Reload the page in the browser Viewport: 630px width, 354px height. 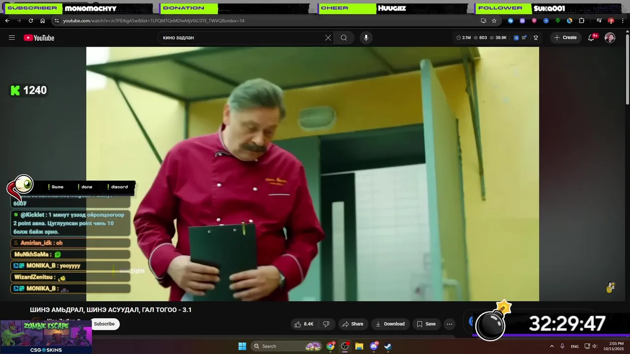pyautogui.click(x=31, y=21)
